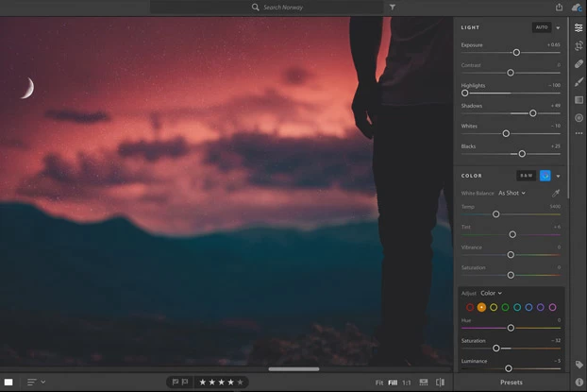Switch zoom to 1:1 view
This screenshot has height=392, width=587.
pos(407,383)
